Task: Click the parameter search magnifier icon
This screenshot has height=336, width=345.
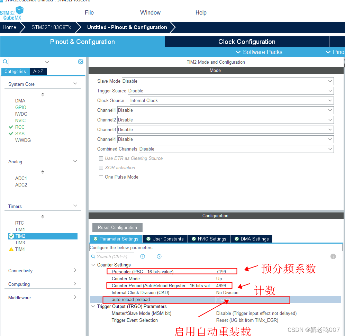Action: click(93, 256)
